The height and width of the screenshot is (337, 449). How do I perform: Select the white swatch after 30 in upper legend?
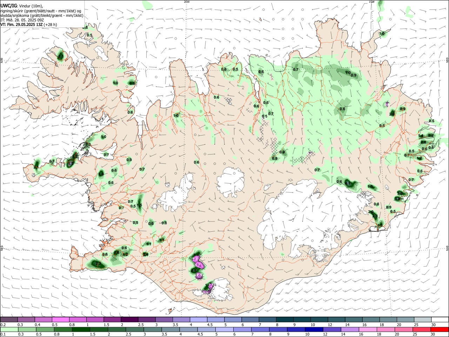click(x=440, y=320)
